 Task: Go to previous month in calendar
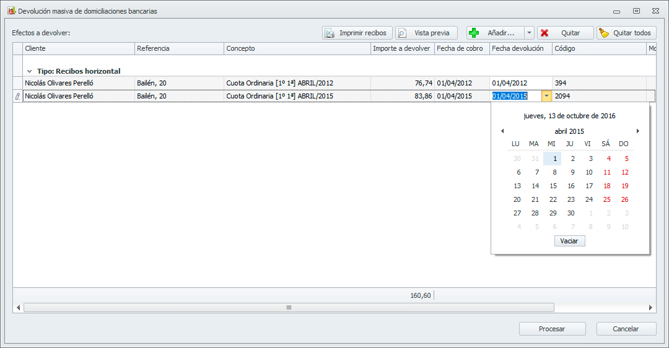(502, 131)
